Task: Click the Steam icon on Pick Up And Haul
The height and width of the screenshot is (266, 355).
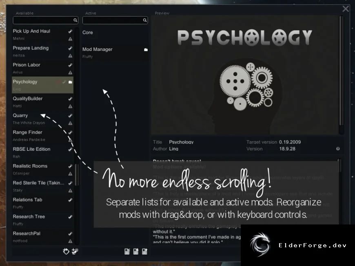Action: (70, 31)
